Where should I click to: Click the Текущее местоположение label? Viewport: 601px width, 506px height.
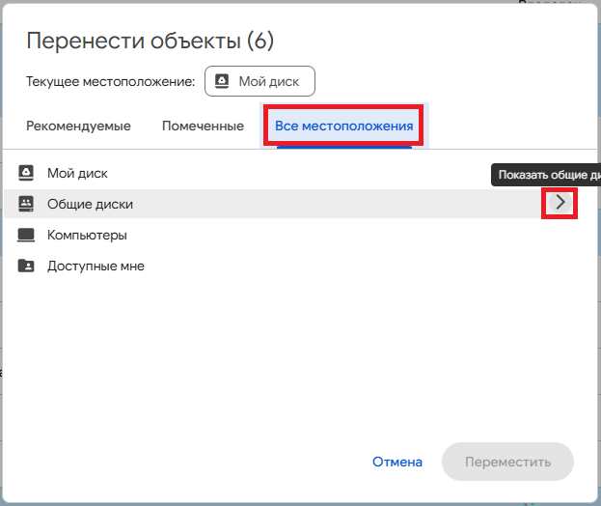(111, 82)
